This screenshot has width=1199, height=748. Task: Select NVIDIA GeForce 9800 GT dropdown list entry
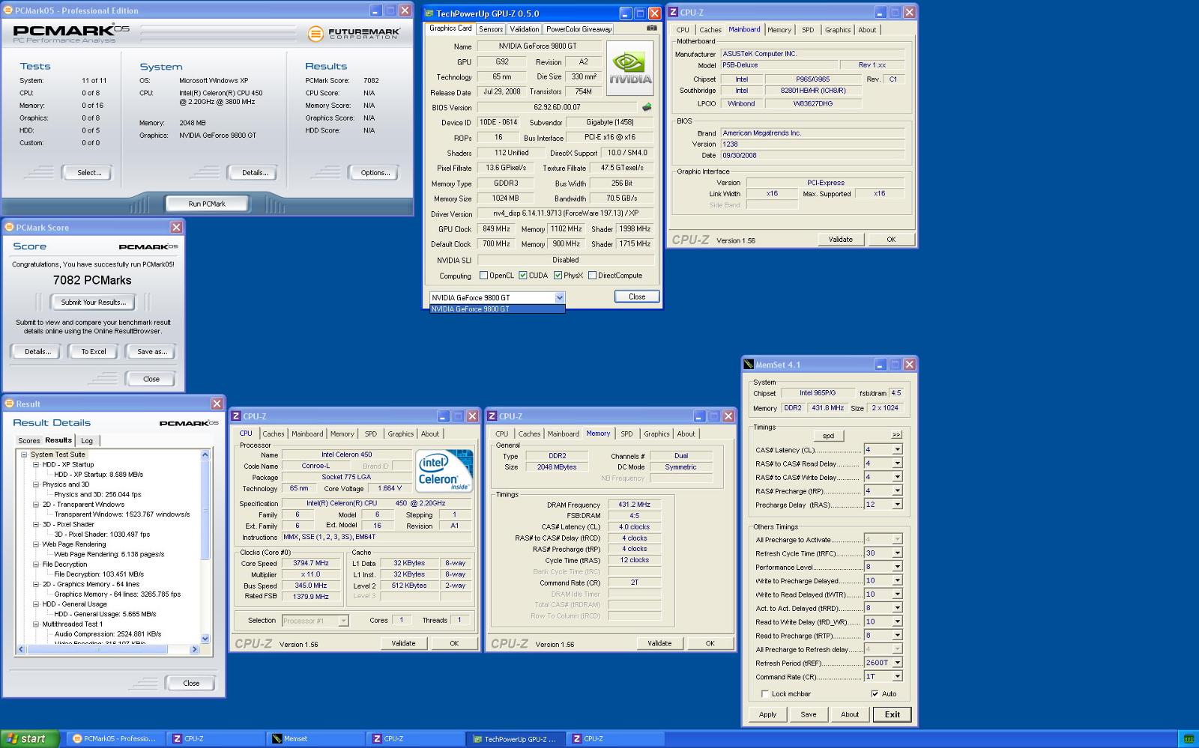tap(497, 309)
